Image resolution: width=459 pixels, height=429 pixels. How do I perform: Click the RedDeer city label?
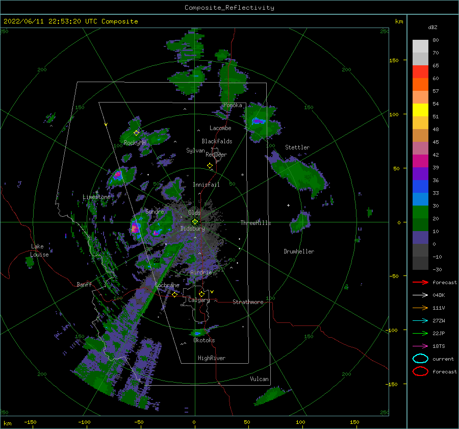pos(216,155)
